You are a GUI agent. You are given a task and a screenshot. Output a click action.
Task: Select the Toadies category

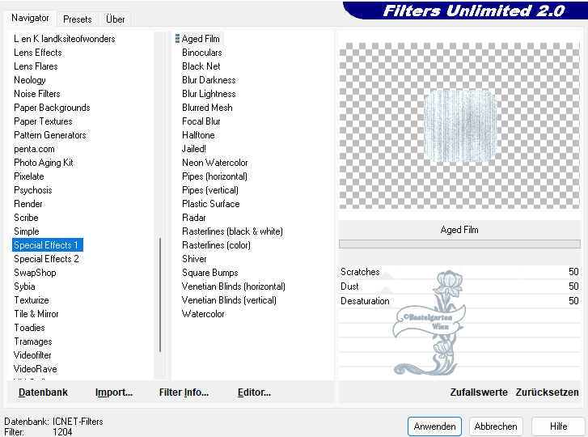coord(29,328)
